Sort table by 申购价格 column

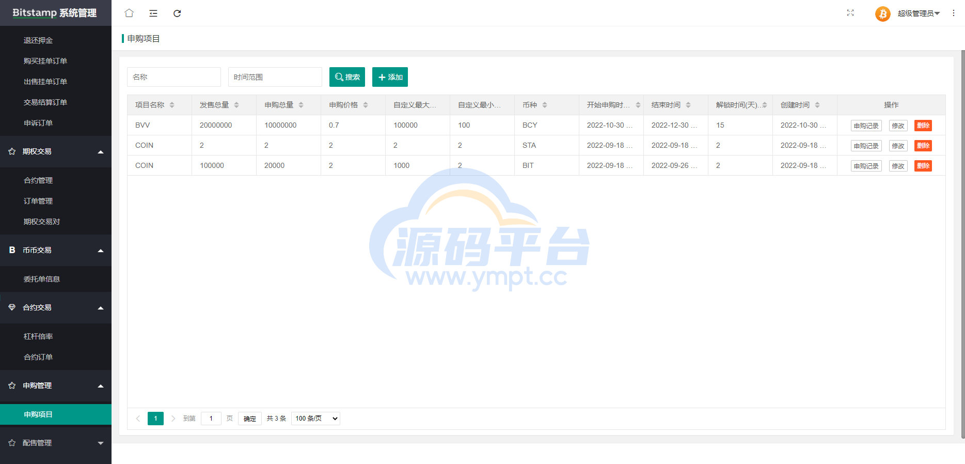point(366,105)
